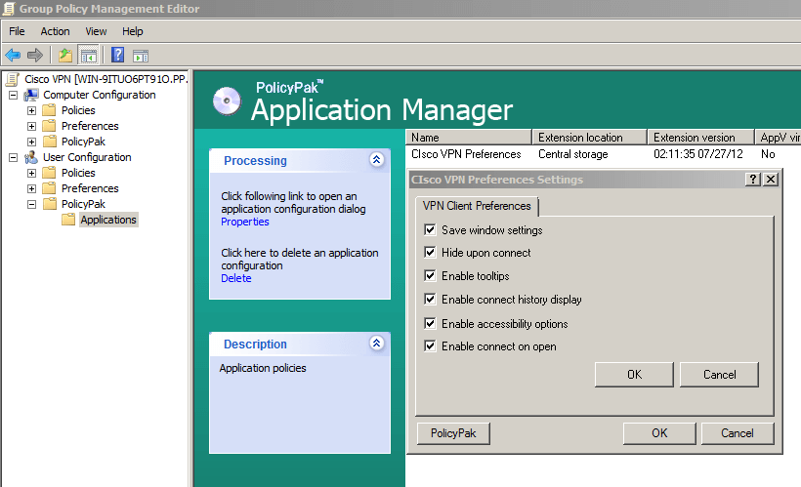This screenshot has width=801, height=487.
Task: Sort by Extension location column header
Action: 589,138
